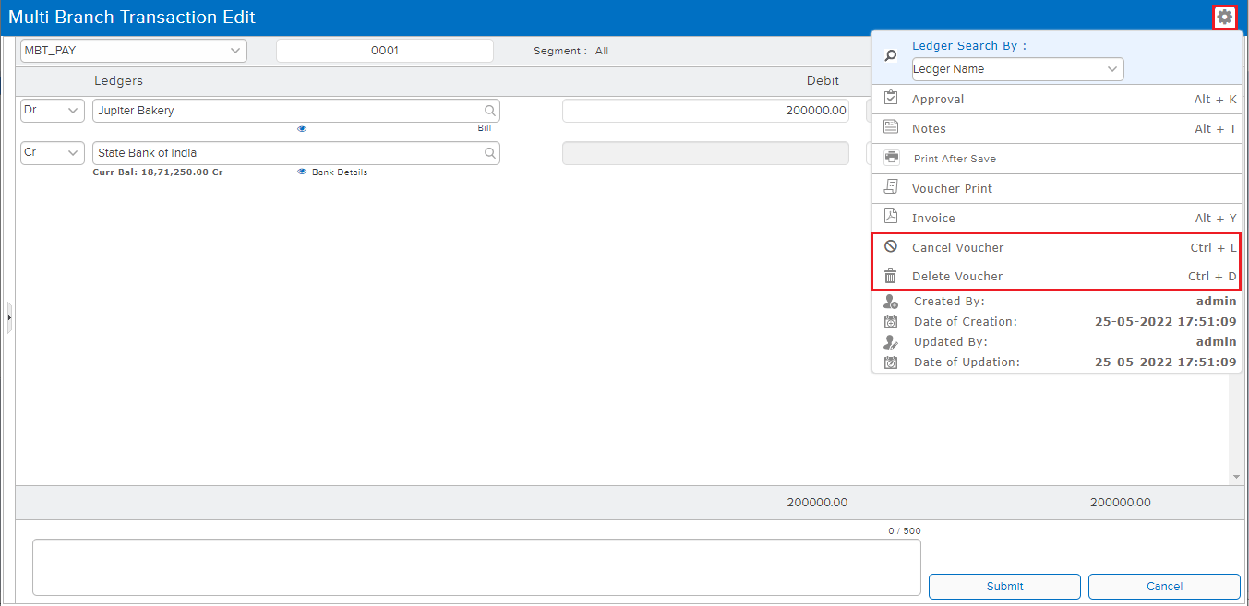Open the MBT_PAY voucher type dropdown
The width and height of the screenshot is (1249, 606).
(x=133, y=51)
